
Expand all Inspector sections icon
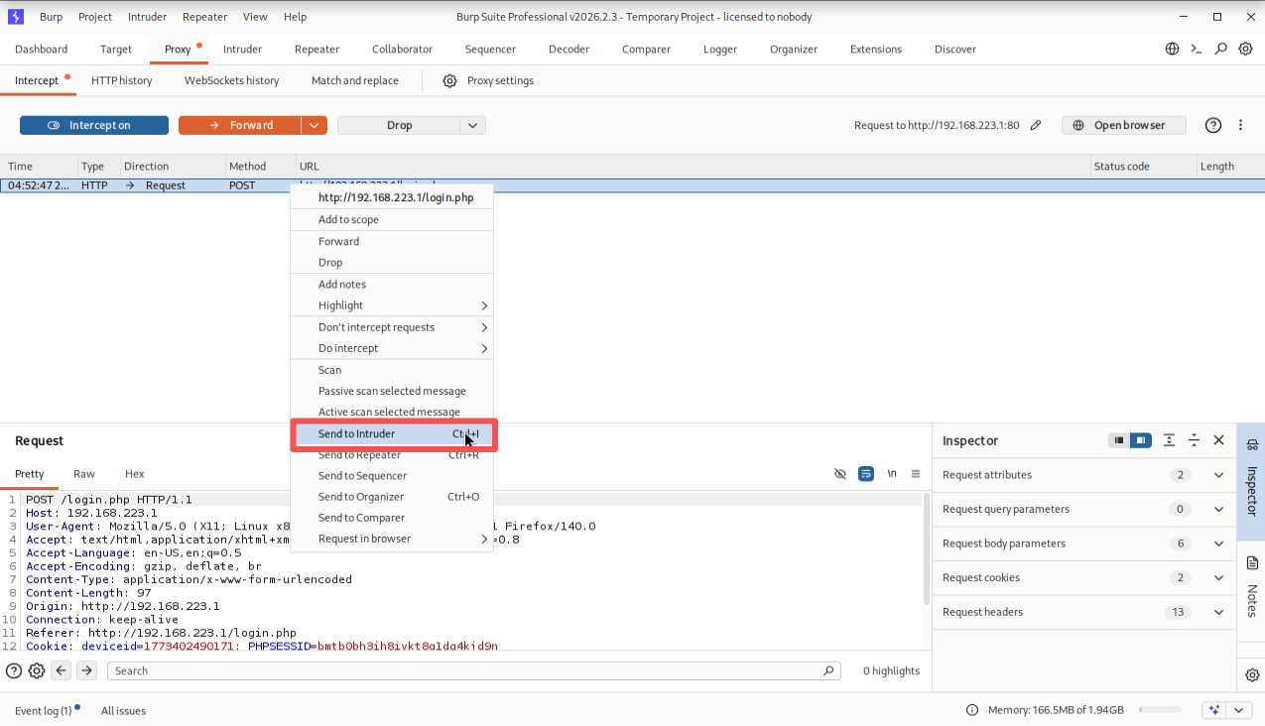[1169, 440]
